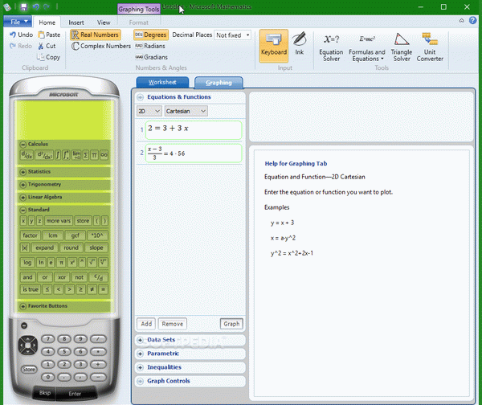Collapse the Standard calculator group
The width and height of the screenshot is (482, 405).
pos(23,210)
